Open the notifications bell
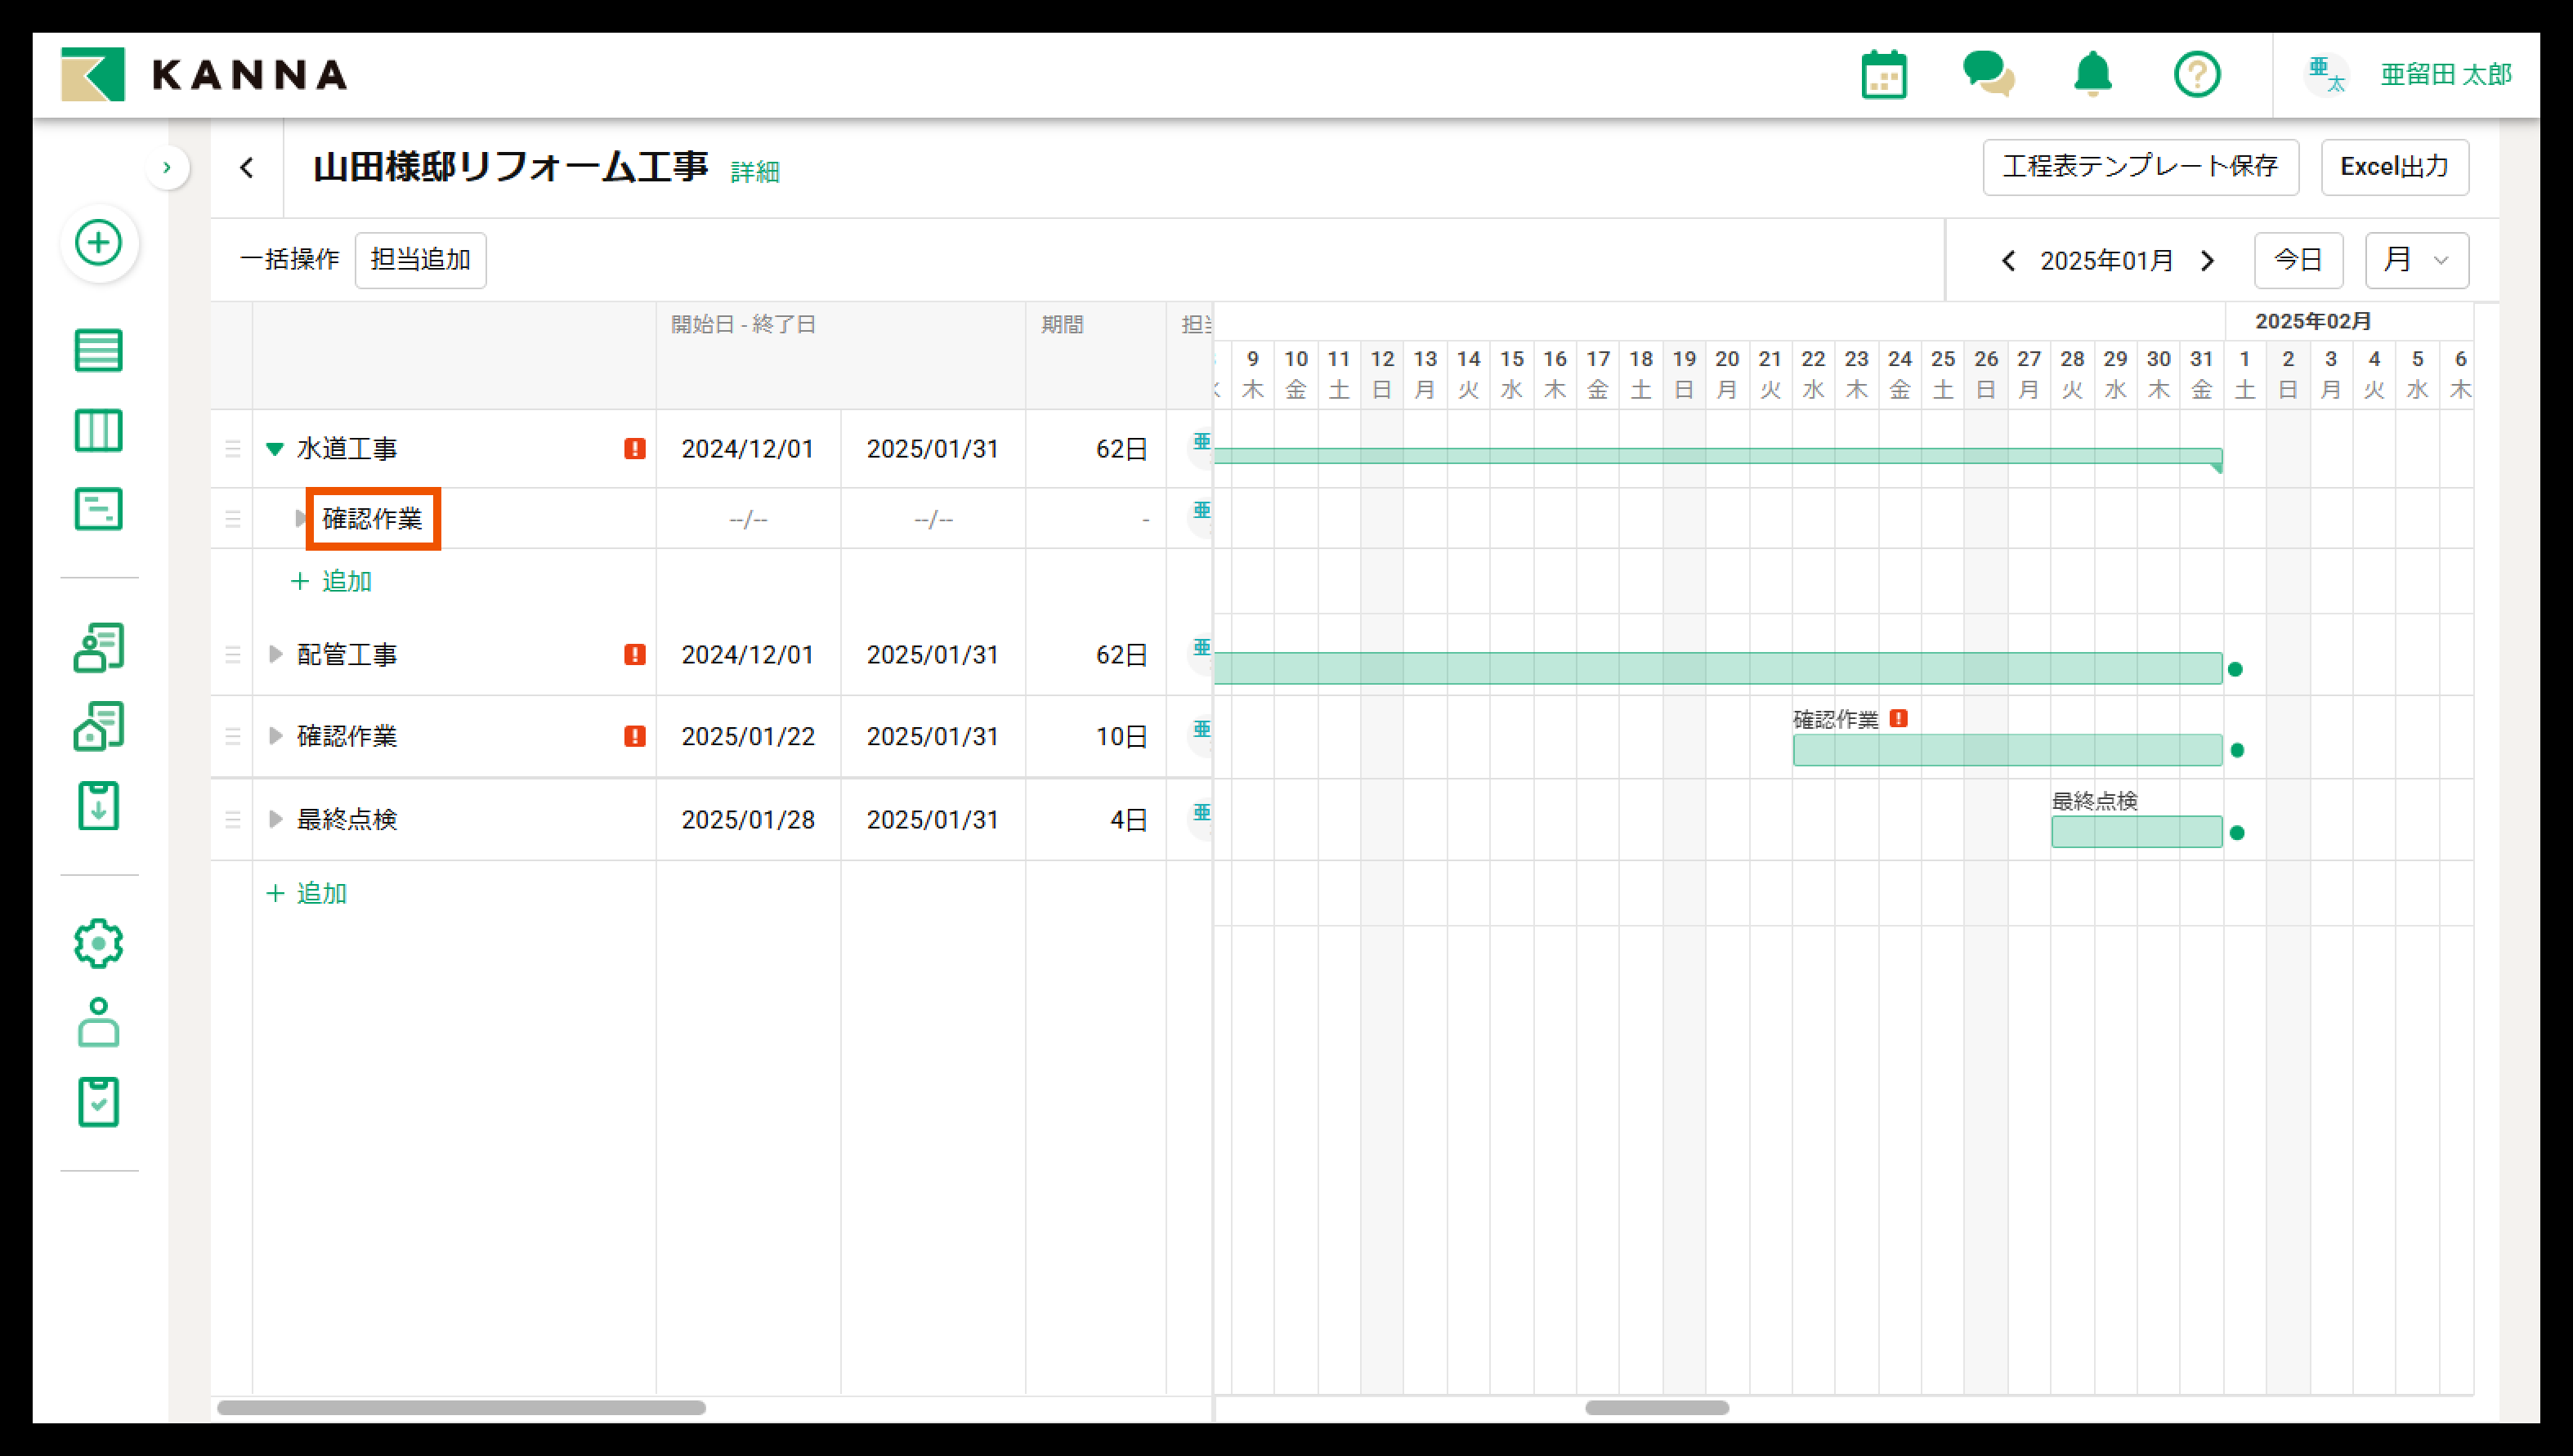 tap(2092, 75)
